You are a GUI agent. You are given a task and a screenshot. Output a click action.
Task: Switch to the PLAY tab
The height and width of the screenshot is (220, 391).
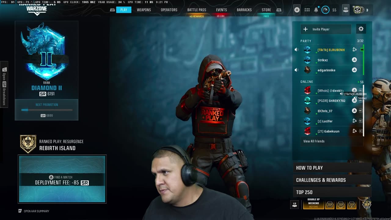pos(124,10)
